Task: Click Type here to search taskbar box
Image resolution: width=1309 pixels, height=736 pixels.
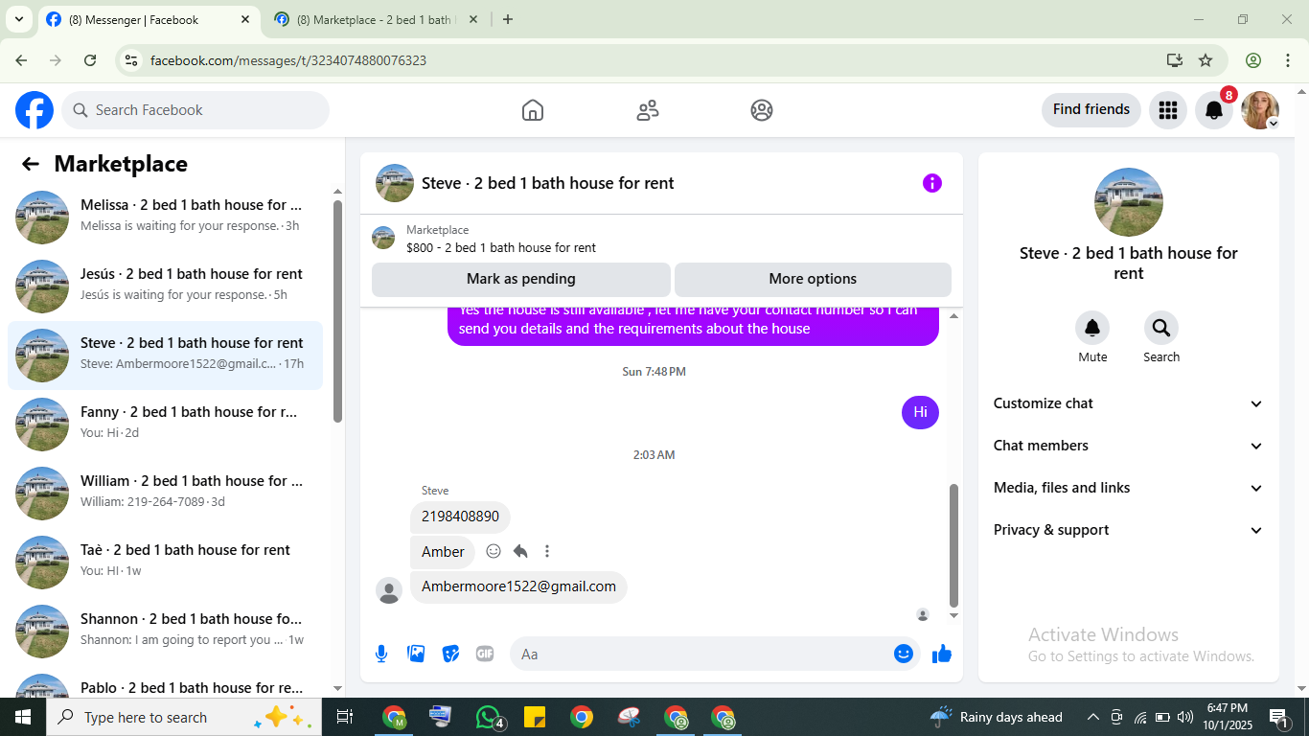Action: coord(182,717)
